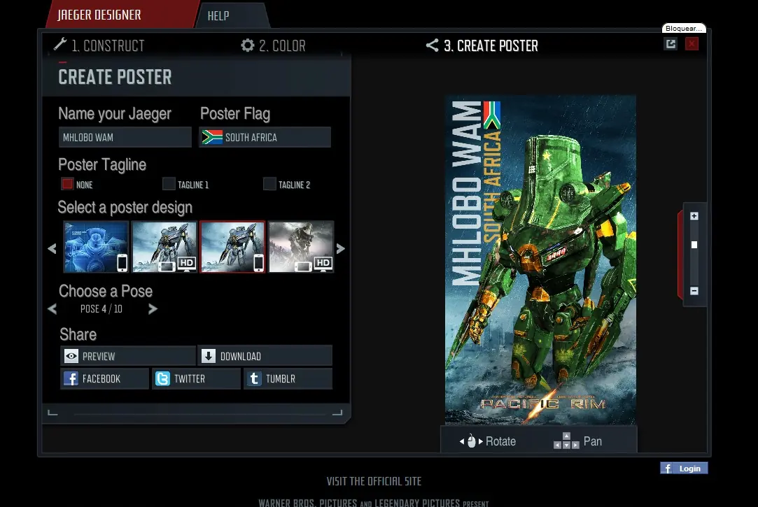Zoom in with the plus button

click(694, 216)
